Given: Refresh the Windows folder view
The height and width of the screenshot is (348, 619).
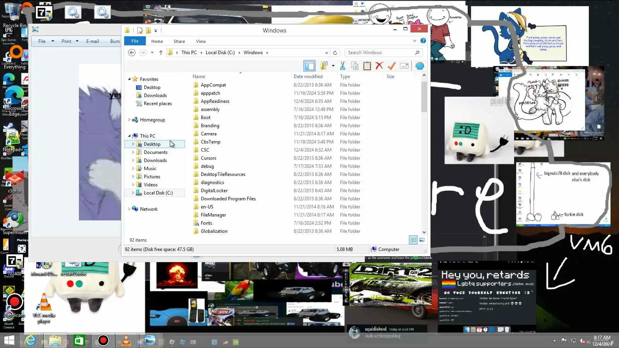Looking at the screenshot, I should (x=335, y=53).
